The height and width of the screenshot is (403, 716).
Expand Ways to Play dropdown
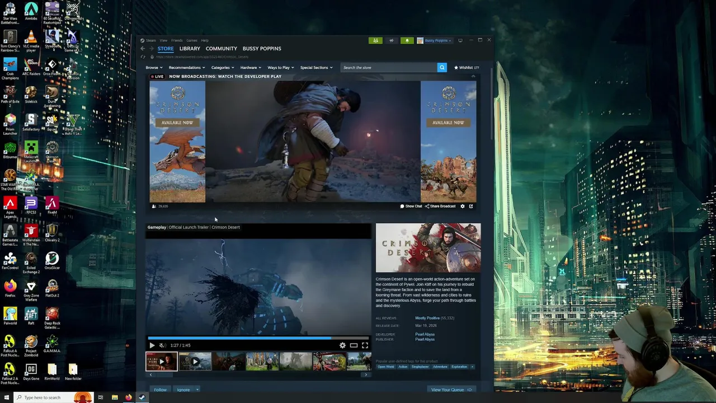point(281,68)
